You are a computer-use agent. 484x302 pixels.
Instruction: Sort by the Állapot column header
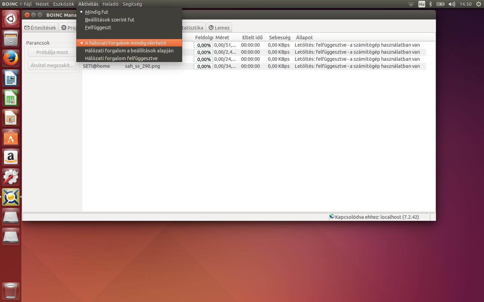360,37
